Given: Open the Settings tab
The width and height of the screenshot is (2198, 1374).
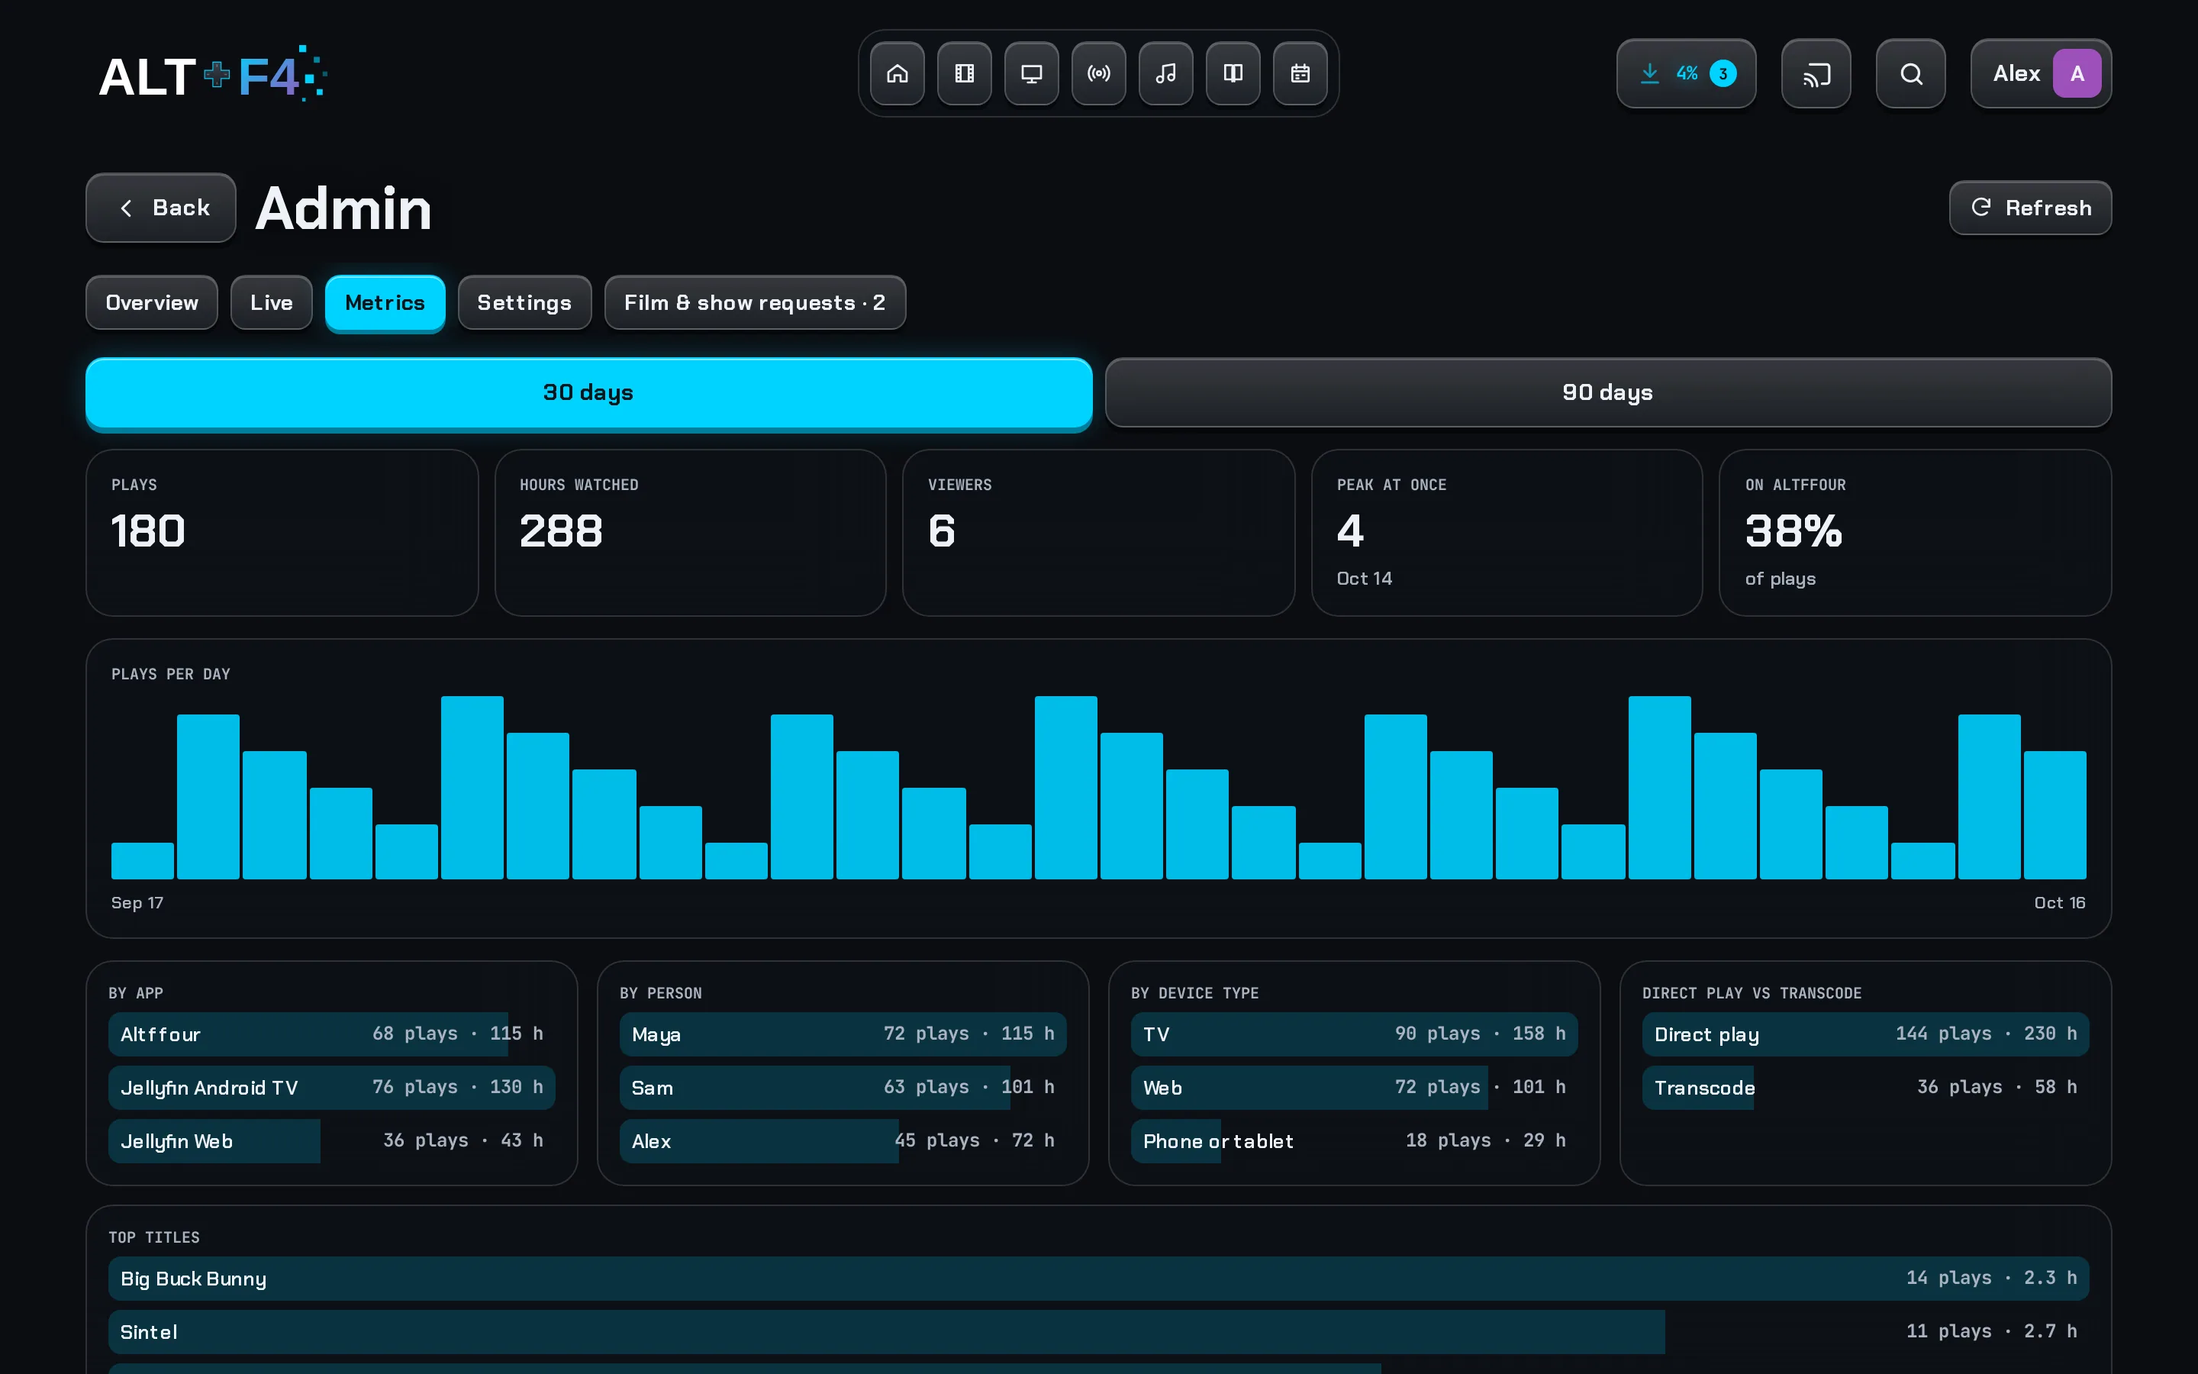Looking at the screenshot, I should [525, 302].
